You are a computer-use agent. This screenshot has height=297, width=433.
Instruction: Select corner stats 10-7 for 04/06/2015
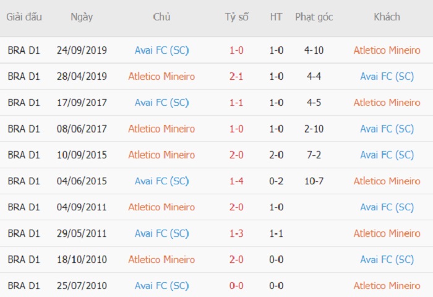click(314, 181)
